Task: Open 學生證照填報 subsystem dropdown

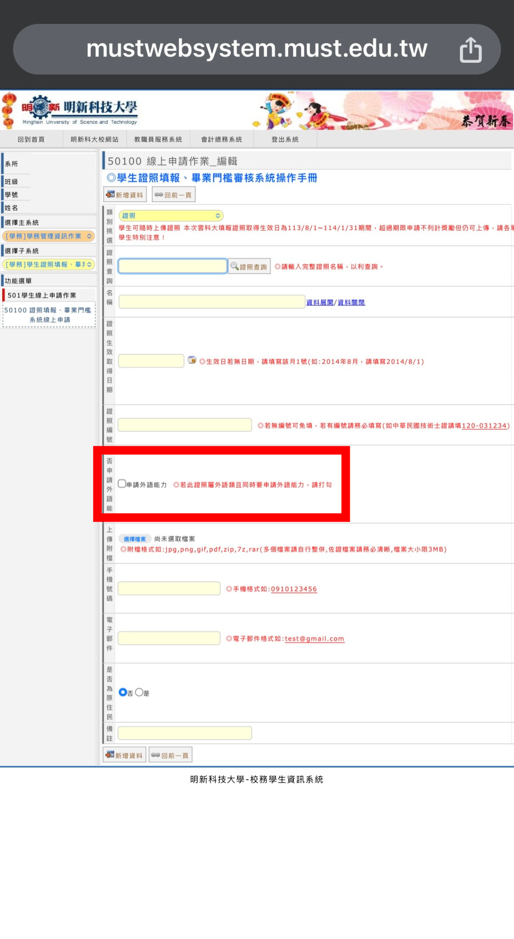Action: (49, 265)
